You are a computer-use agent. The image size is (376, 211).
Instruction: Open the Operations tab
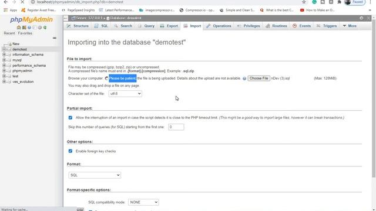pyautogui.click(x=219, y=26)
